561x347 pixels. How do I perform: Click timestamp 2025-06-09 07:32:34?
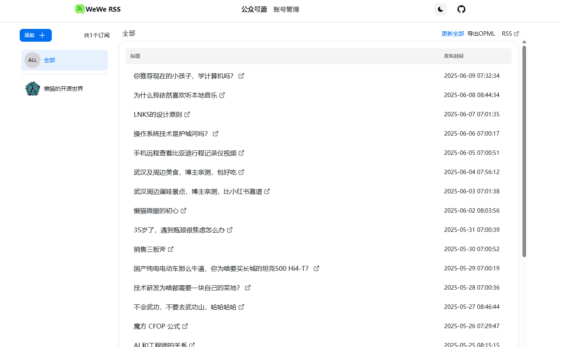(472, 76)
